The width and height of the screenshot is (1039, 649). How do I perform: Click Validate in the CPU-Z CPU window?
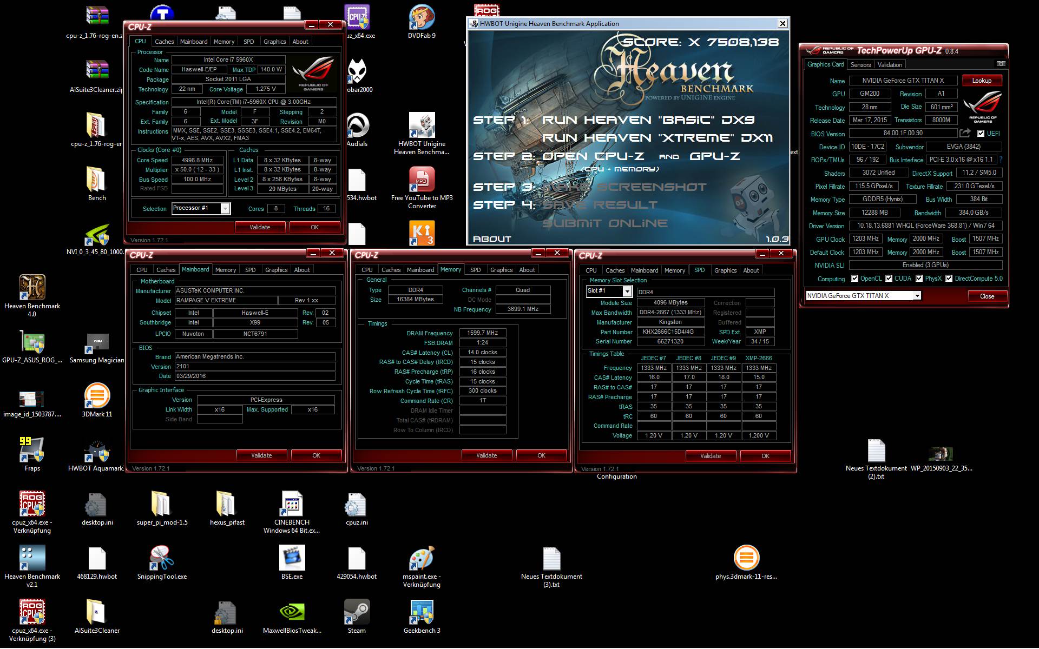(x=260, y=227)
